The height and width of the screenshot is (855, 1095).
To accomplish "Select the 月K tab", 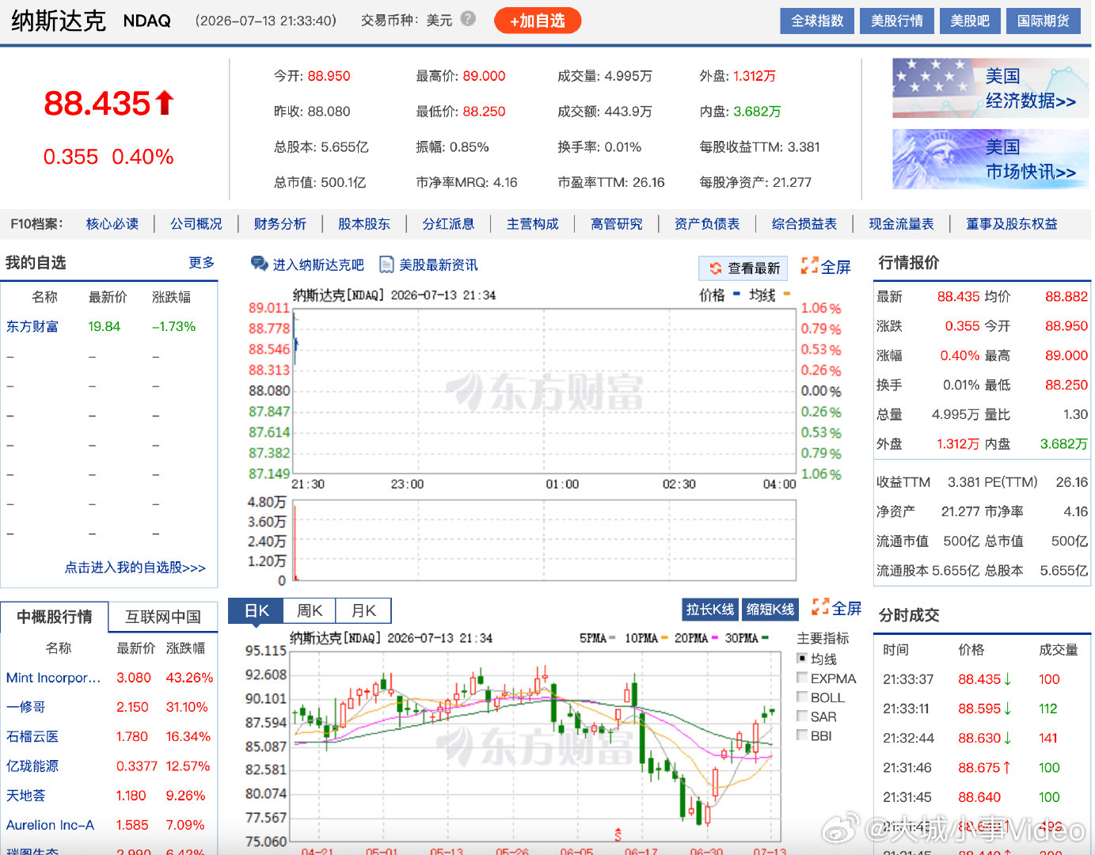I will (x=363, y=610).
